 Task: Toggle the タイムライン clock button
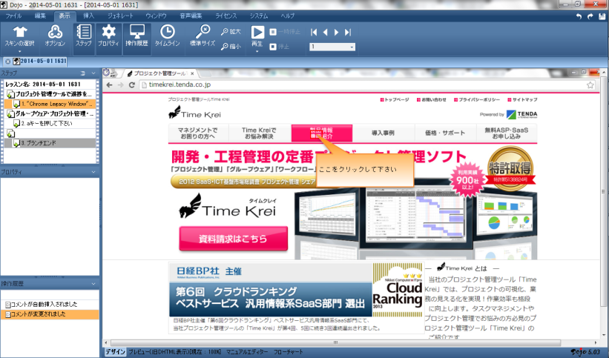coord(168,36)
